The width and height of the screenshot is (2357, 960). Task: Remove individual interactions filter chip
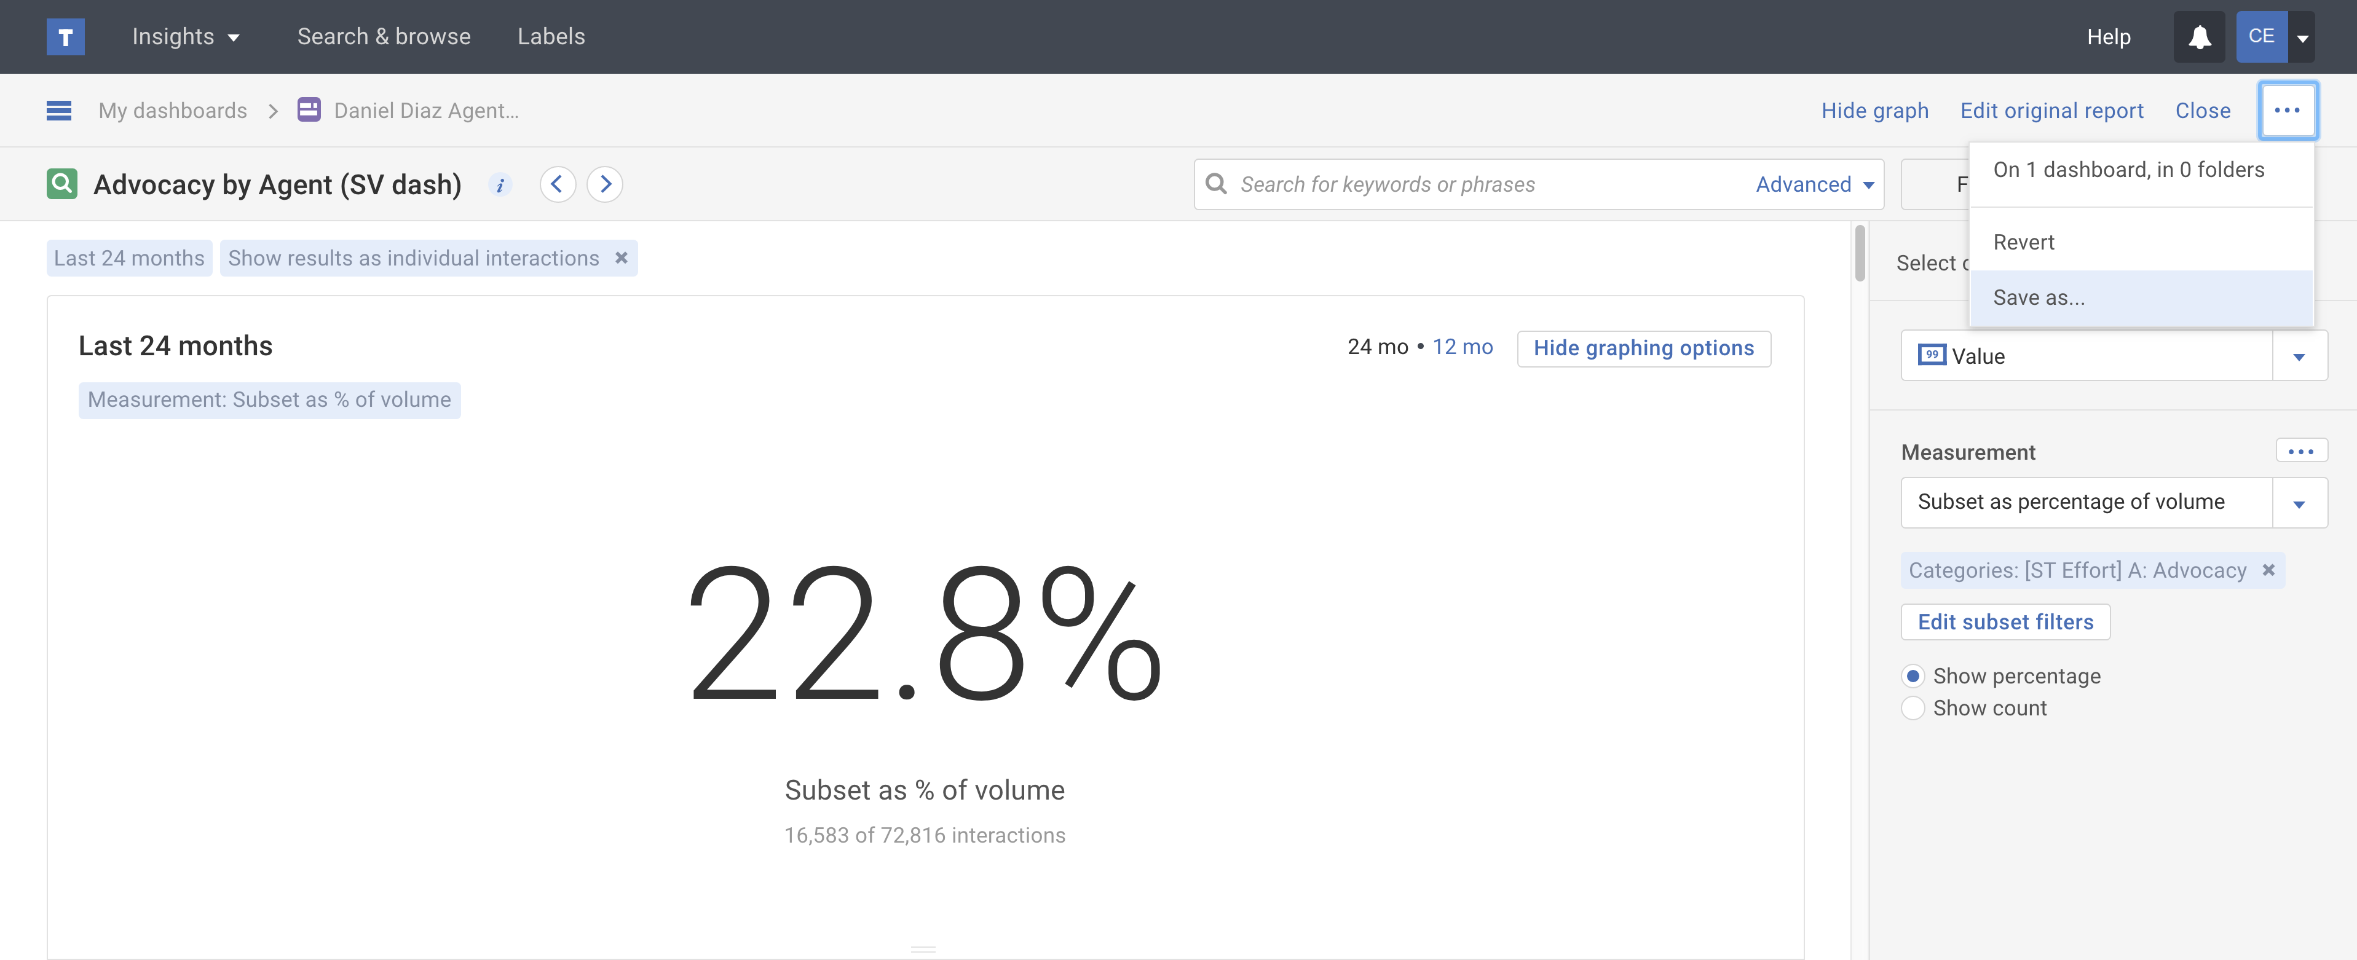(622, 258)
